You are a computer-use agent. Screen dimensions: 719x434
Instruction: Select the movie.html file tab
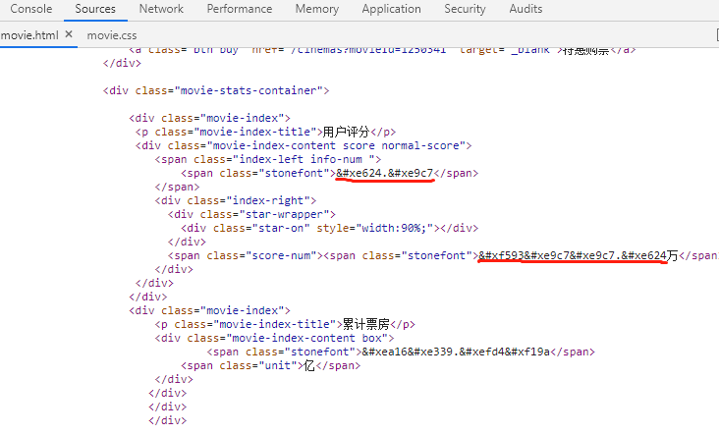[x=29, y=35]
